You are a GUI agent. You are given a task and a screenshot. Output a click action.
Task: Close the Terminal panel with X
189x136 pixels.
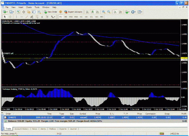tap(2, 113)
